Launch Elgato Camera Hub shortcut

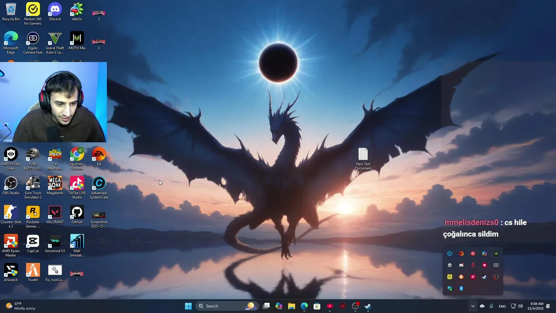click(33, 43)
